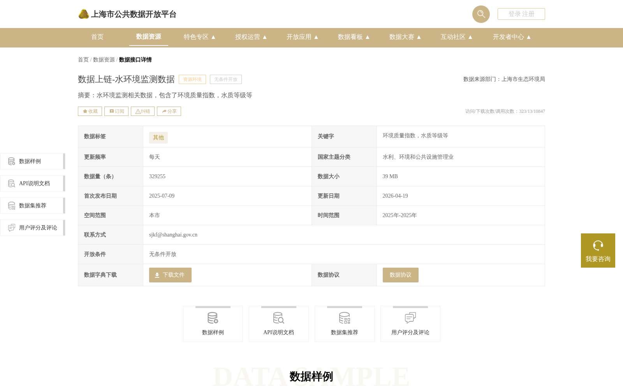Click the 其他 data label tag

[158, 138]
